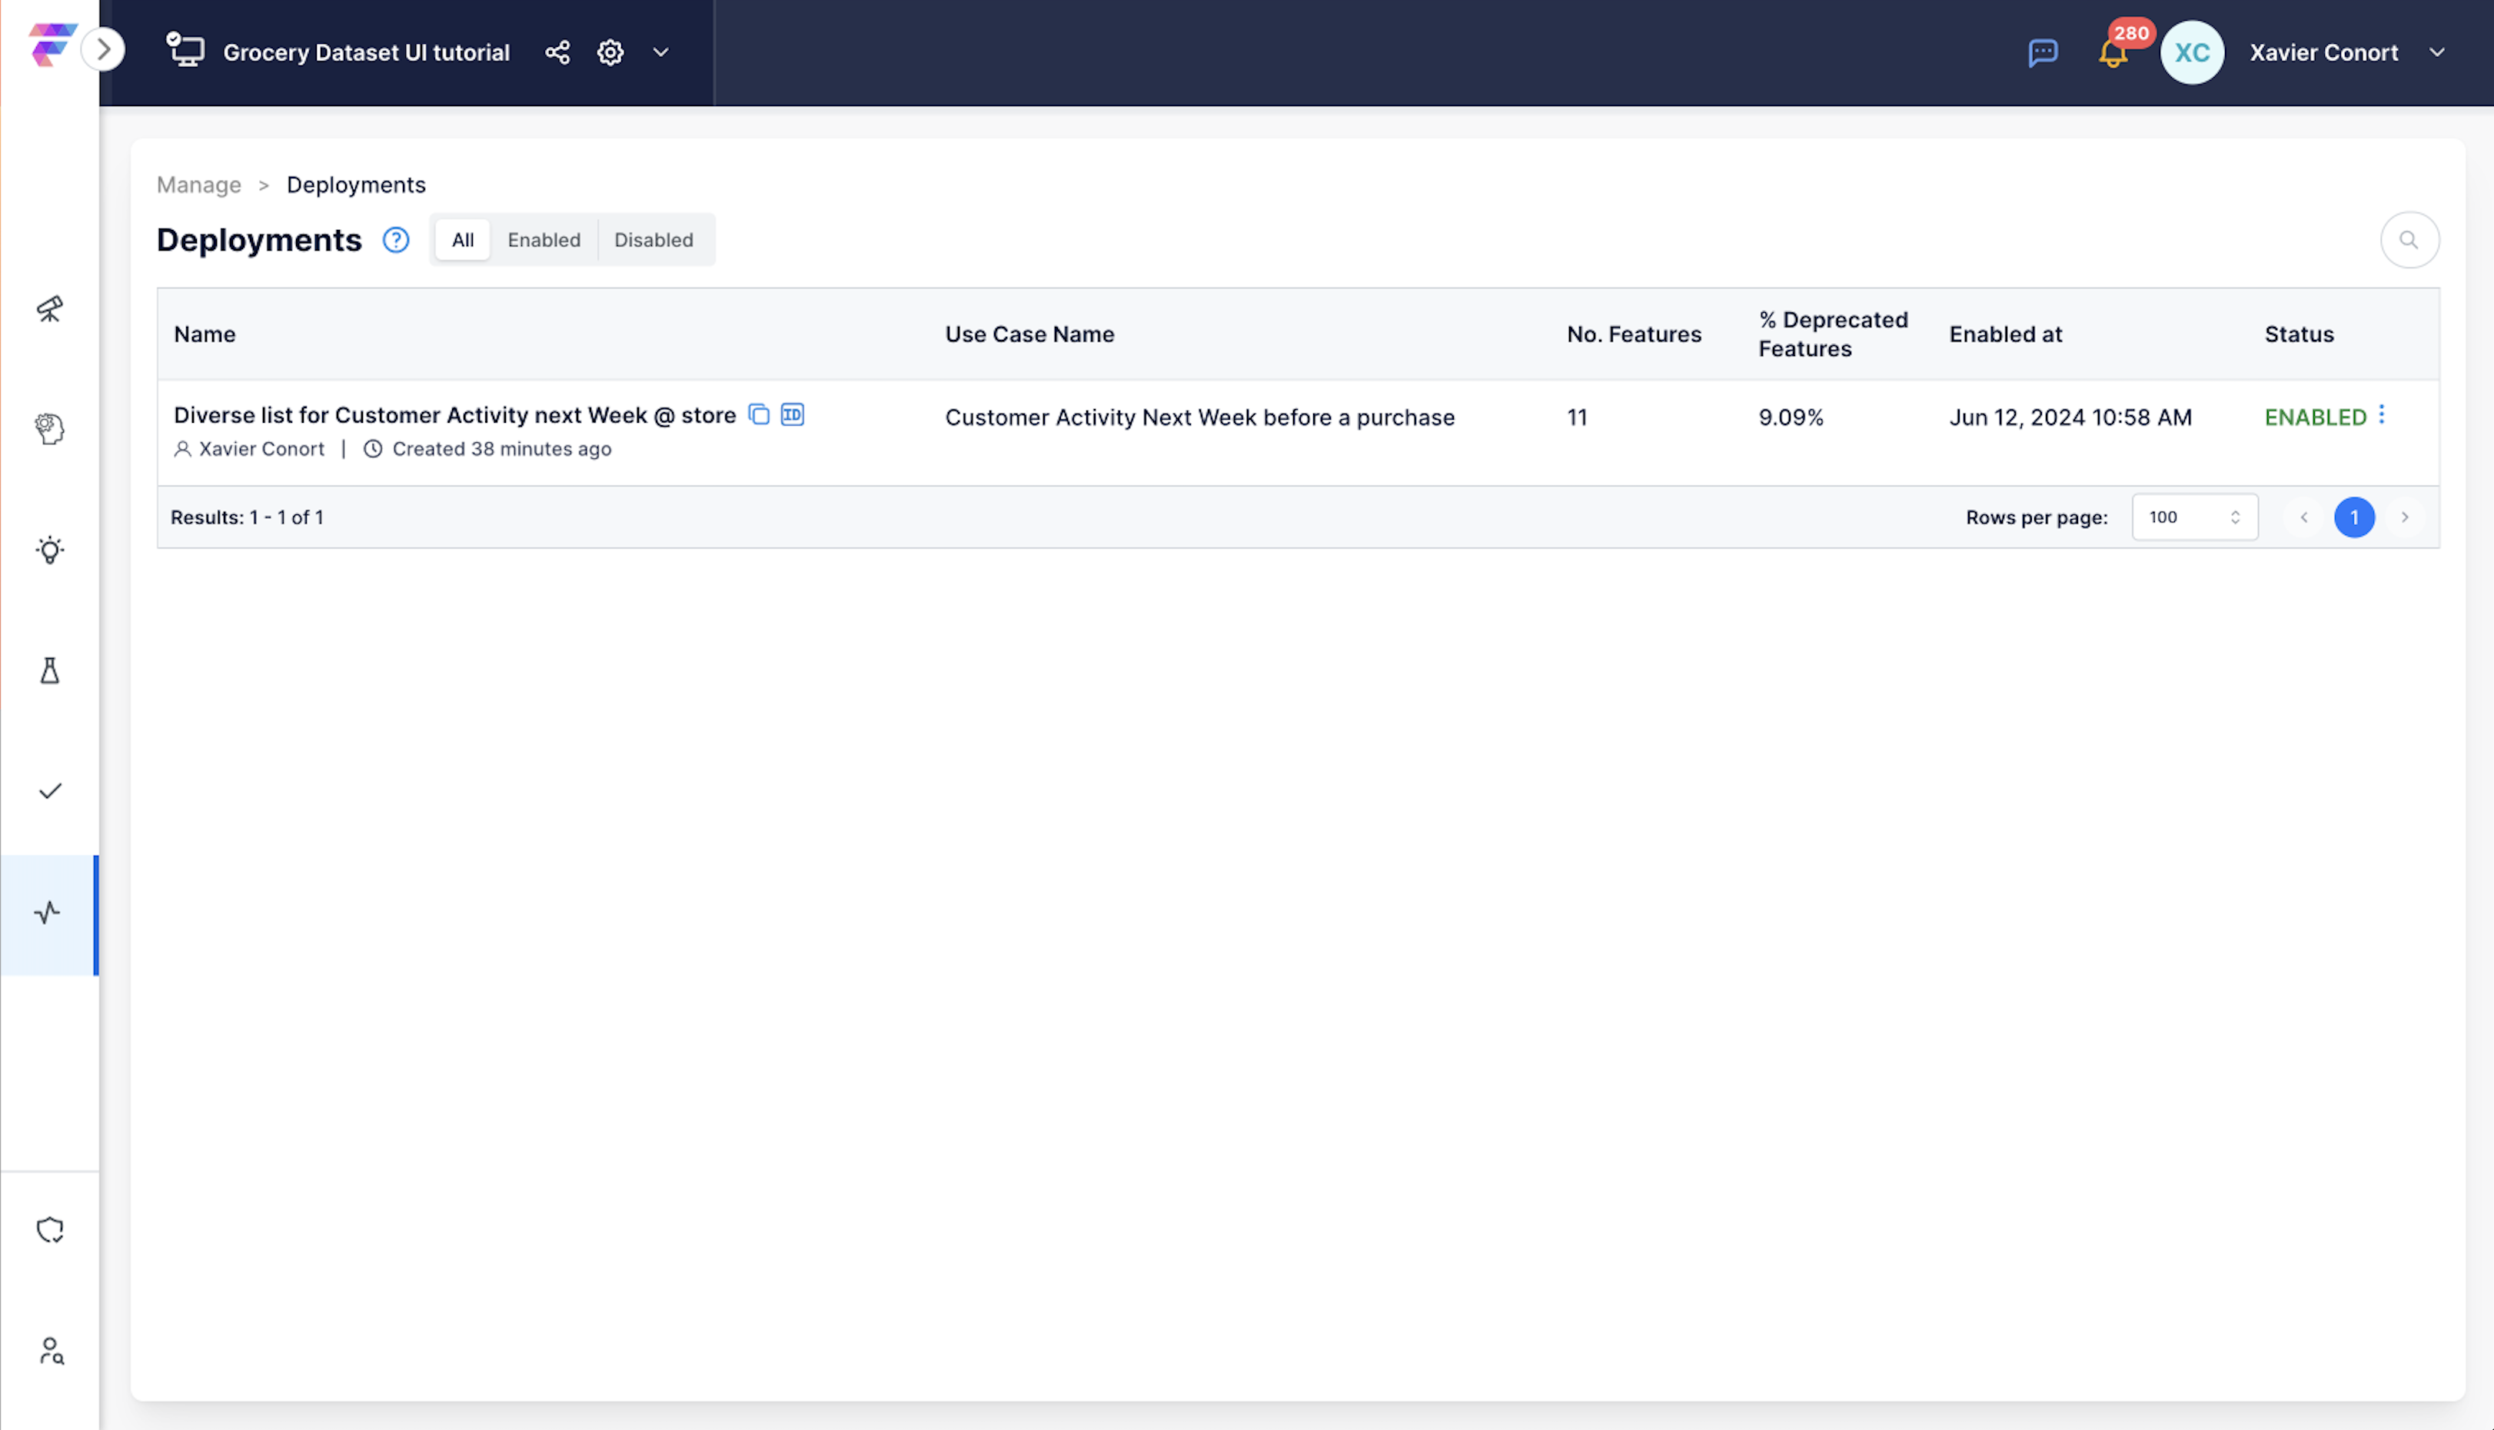The width and height of the screenshot is (2494, 1430).
Task: Click Jun 12, 2024 10:58 AM cell
Action: click(x=2070, y=417)
